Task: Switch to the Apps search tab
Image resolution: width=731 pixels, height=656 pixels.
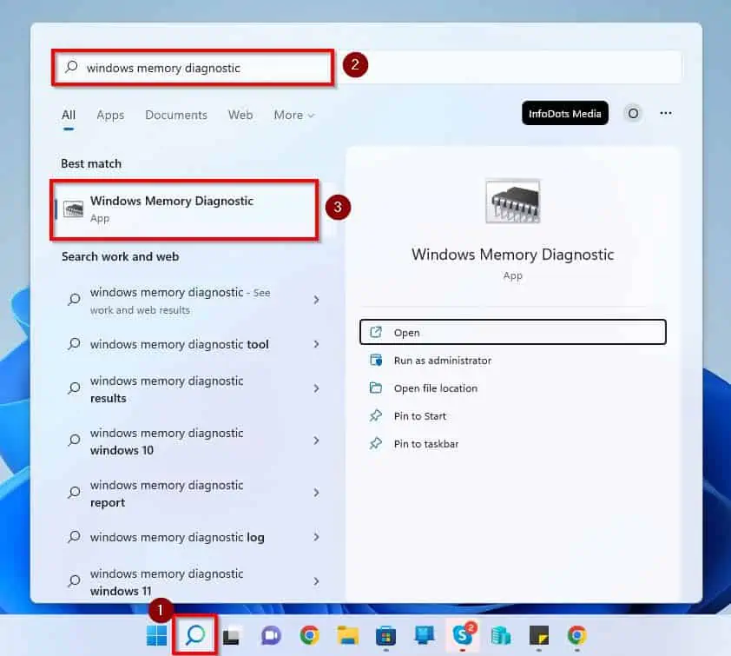Action: coord(110,116)
